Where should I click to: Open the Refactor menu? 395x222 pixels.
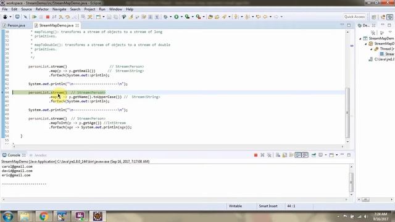pyautogui.click(x=42, y=9)
